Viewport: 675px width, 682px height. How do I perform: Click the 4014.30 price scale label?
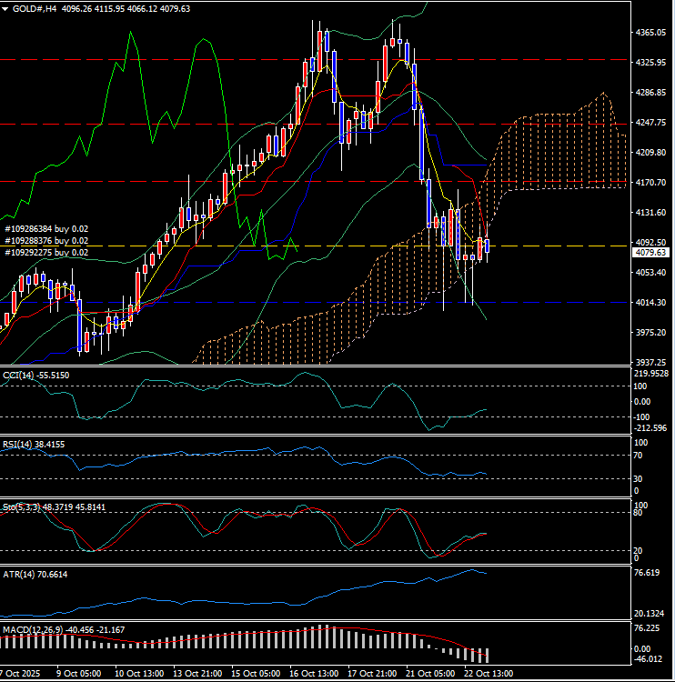point(651,303)
